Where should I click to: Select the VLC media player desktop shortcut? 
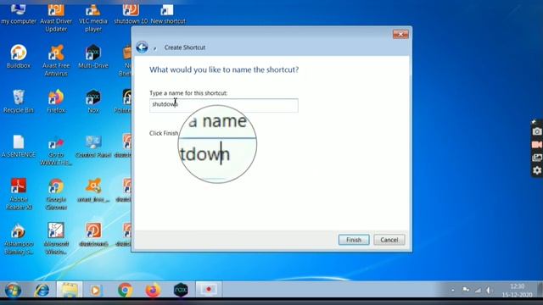click(93, 18)
